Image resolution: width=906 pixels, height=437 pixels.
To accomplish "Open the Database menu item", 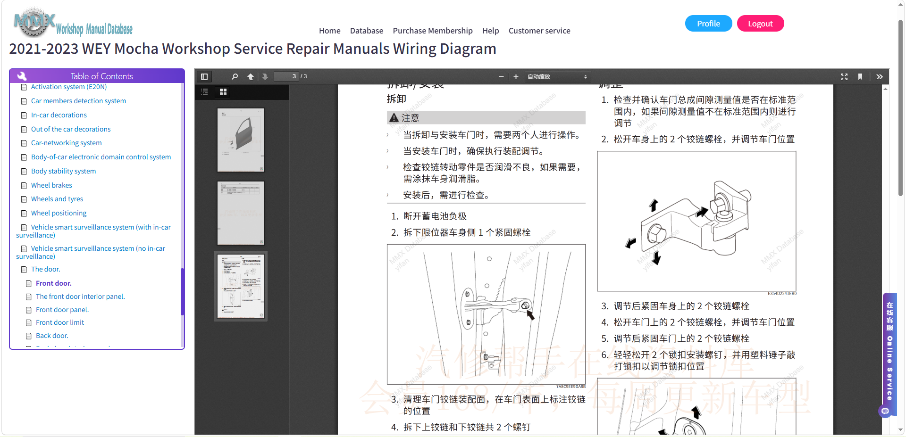I will coord(366,31).
